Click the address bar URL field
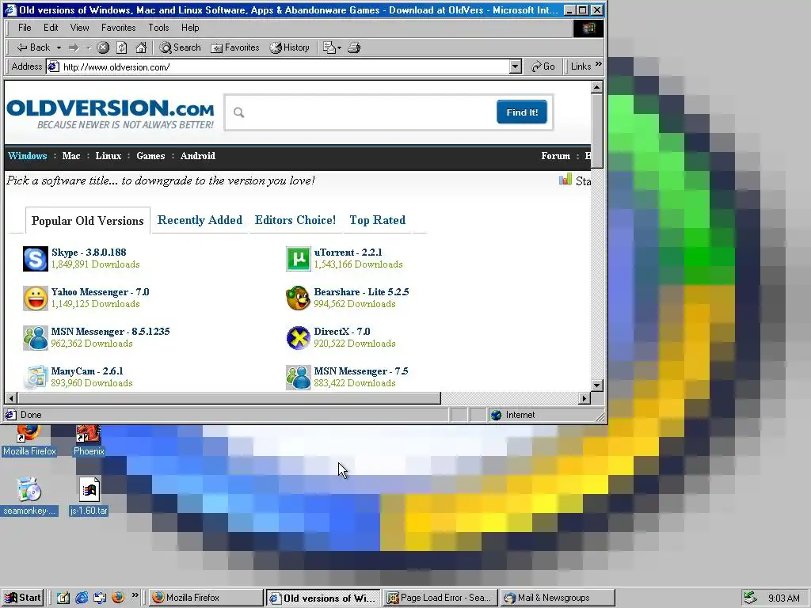This screenshot has height=608, width=811. [284, 66]
